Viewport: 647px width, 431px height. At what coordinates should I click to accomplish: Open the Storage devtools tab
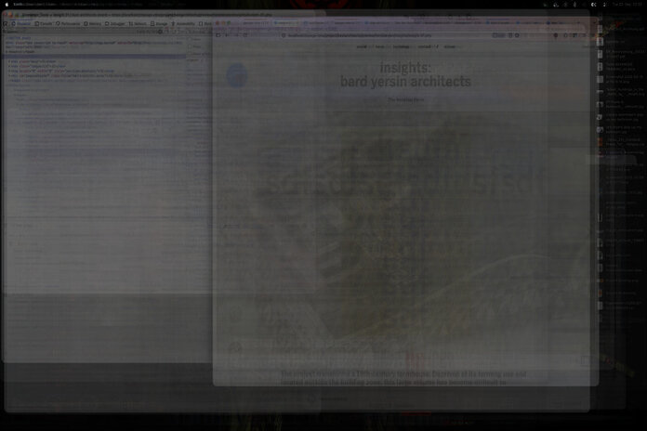[159, 24]
